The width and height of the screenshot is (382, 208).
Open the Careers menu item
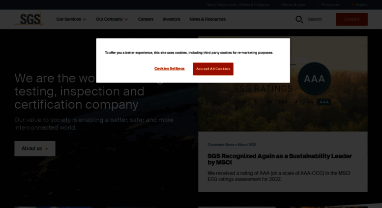(x=146, y=19)
